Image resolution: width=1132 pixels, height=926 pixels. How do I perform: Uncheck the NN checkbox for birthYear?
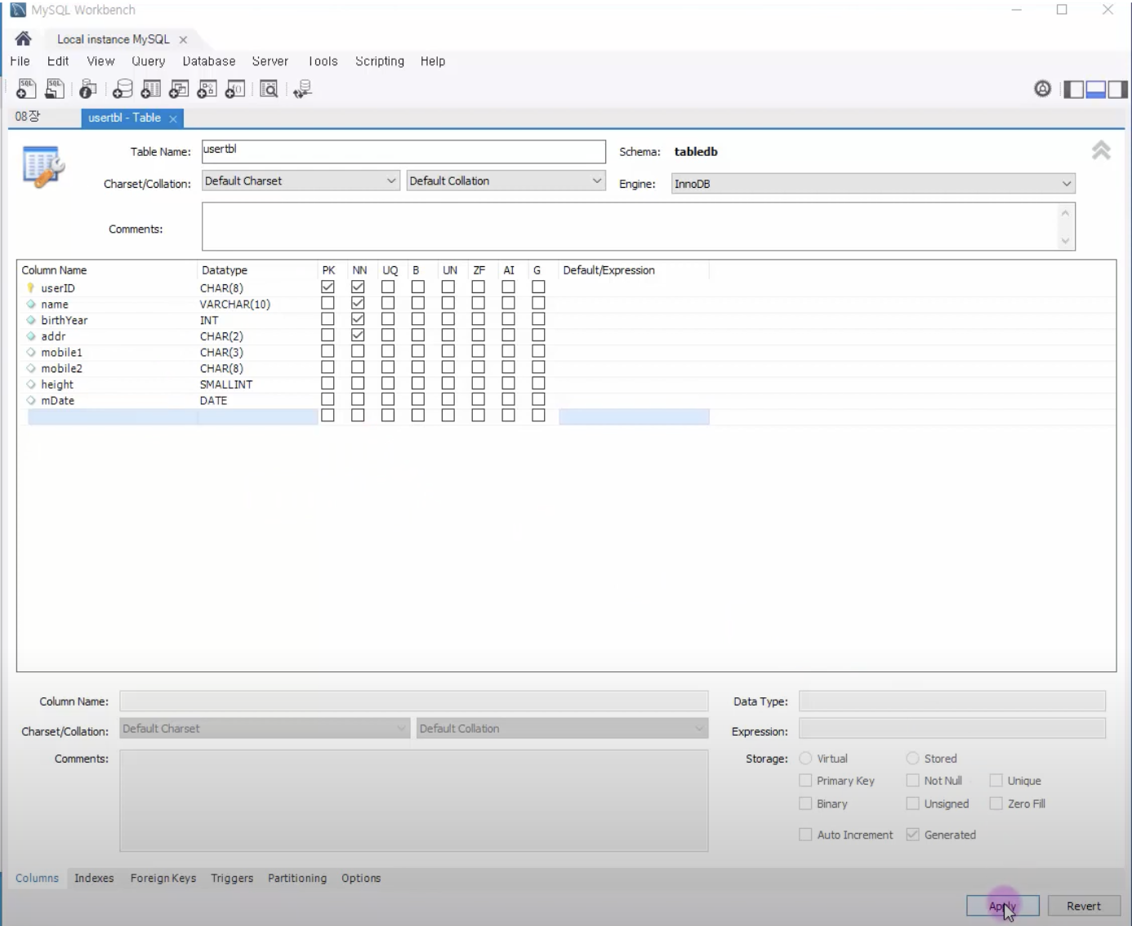point(358,319)
